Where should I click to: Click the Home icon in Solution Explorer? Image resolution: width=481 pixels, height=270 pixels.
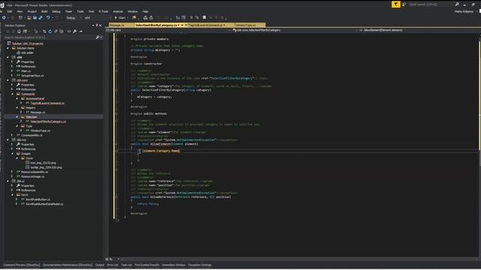click(x=19, y=31)
